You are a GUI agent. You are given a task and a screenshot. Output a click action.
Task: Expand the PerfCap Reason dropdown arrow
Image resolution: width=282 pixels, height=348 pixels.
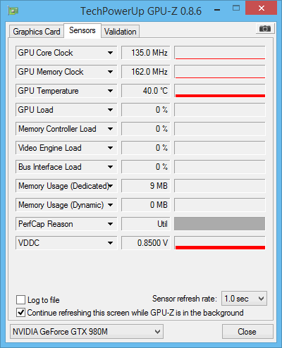[x=110, y=224]
